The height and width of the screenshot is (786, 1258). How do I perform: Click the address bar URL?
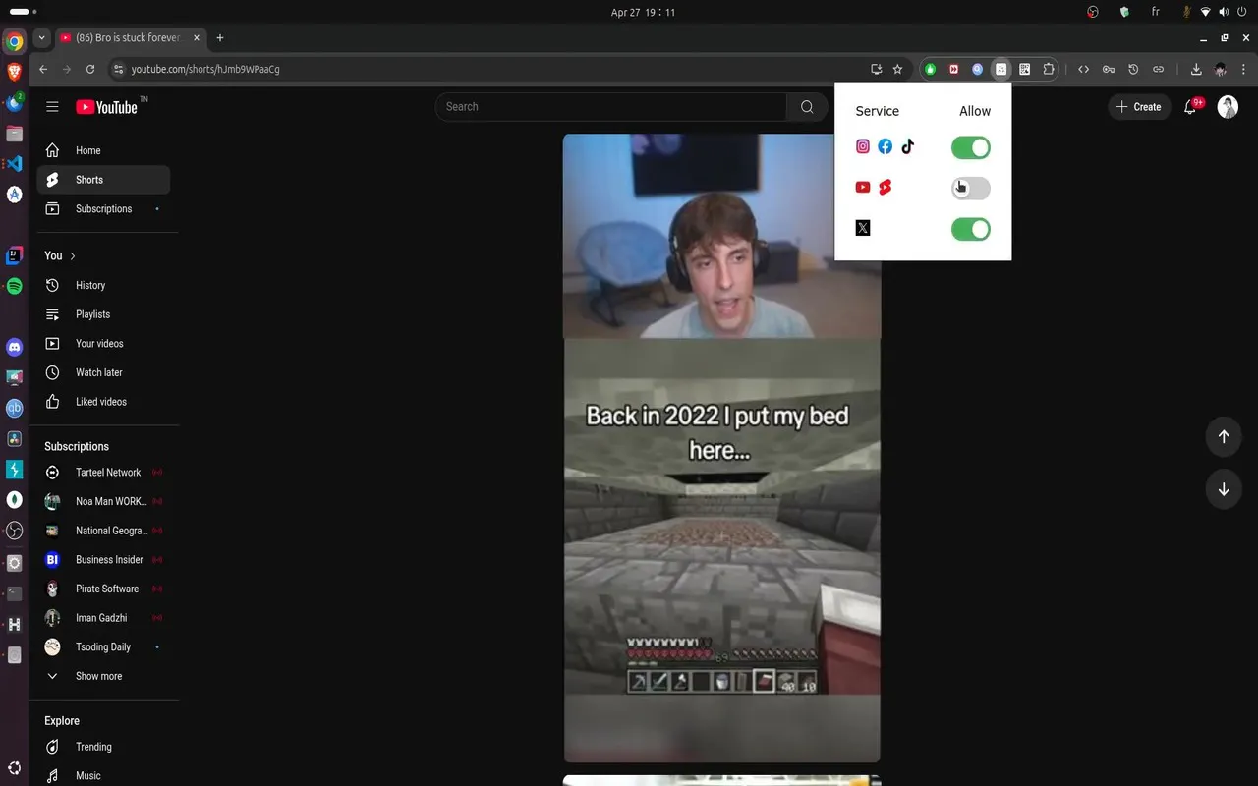205,70
